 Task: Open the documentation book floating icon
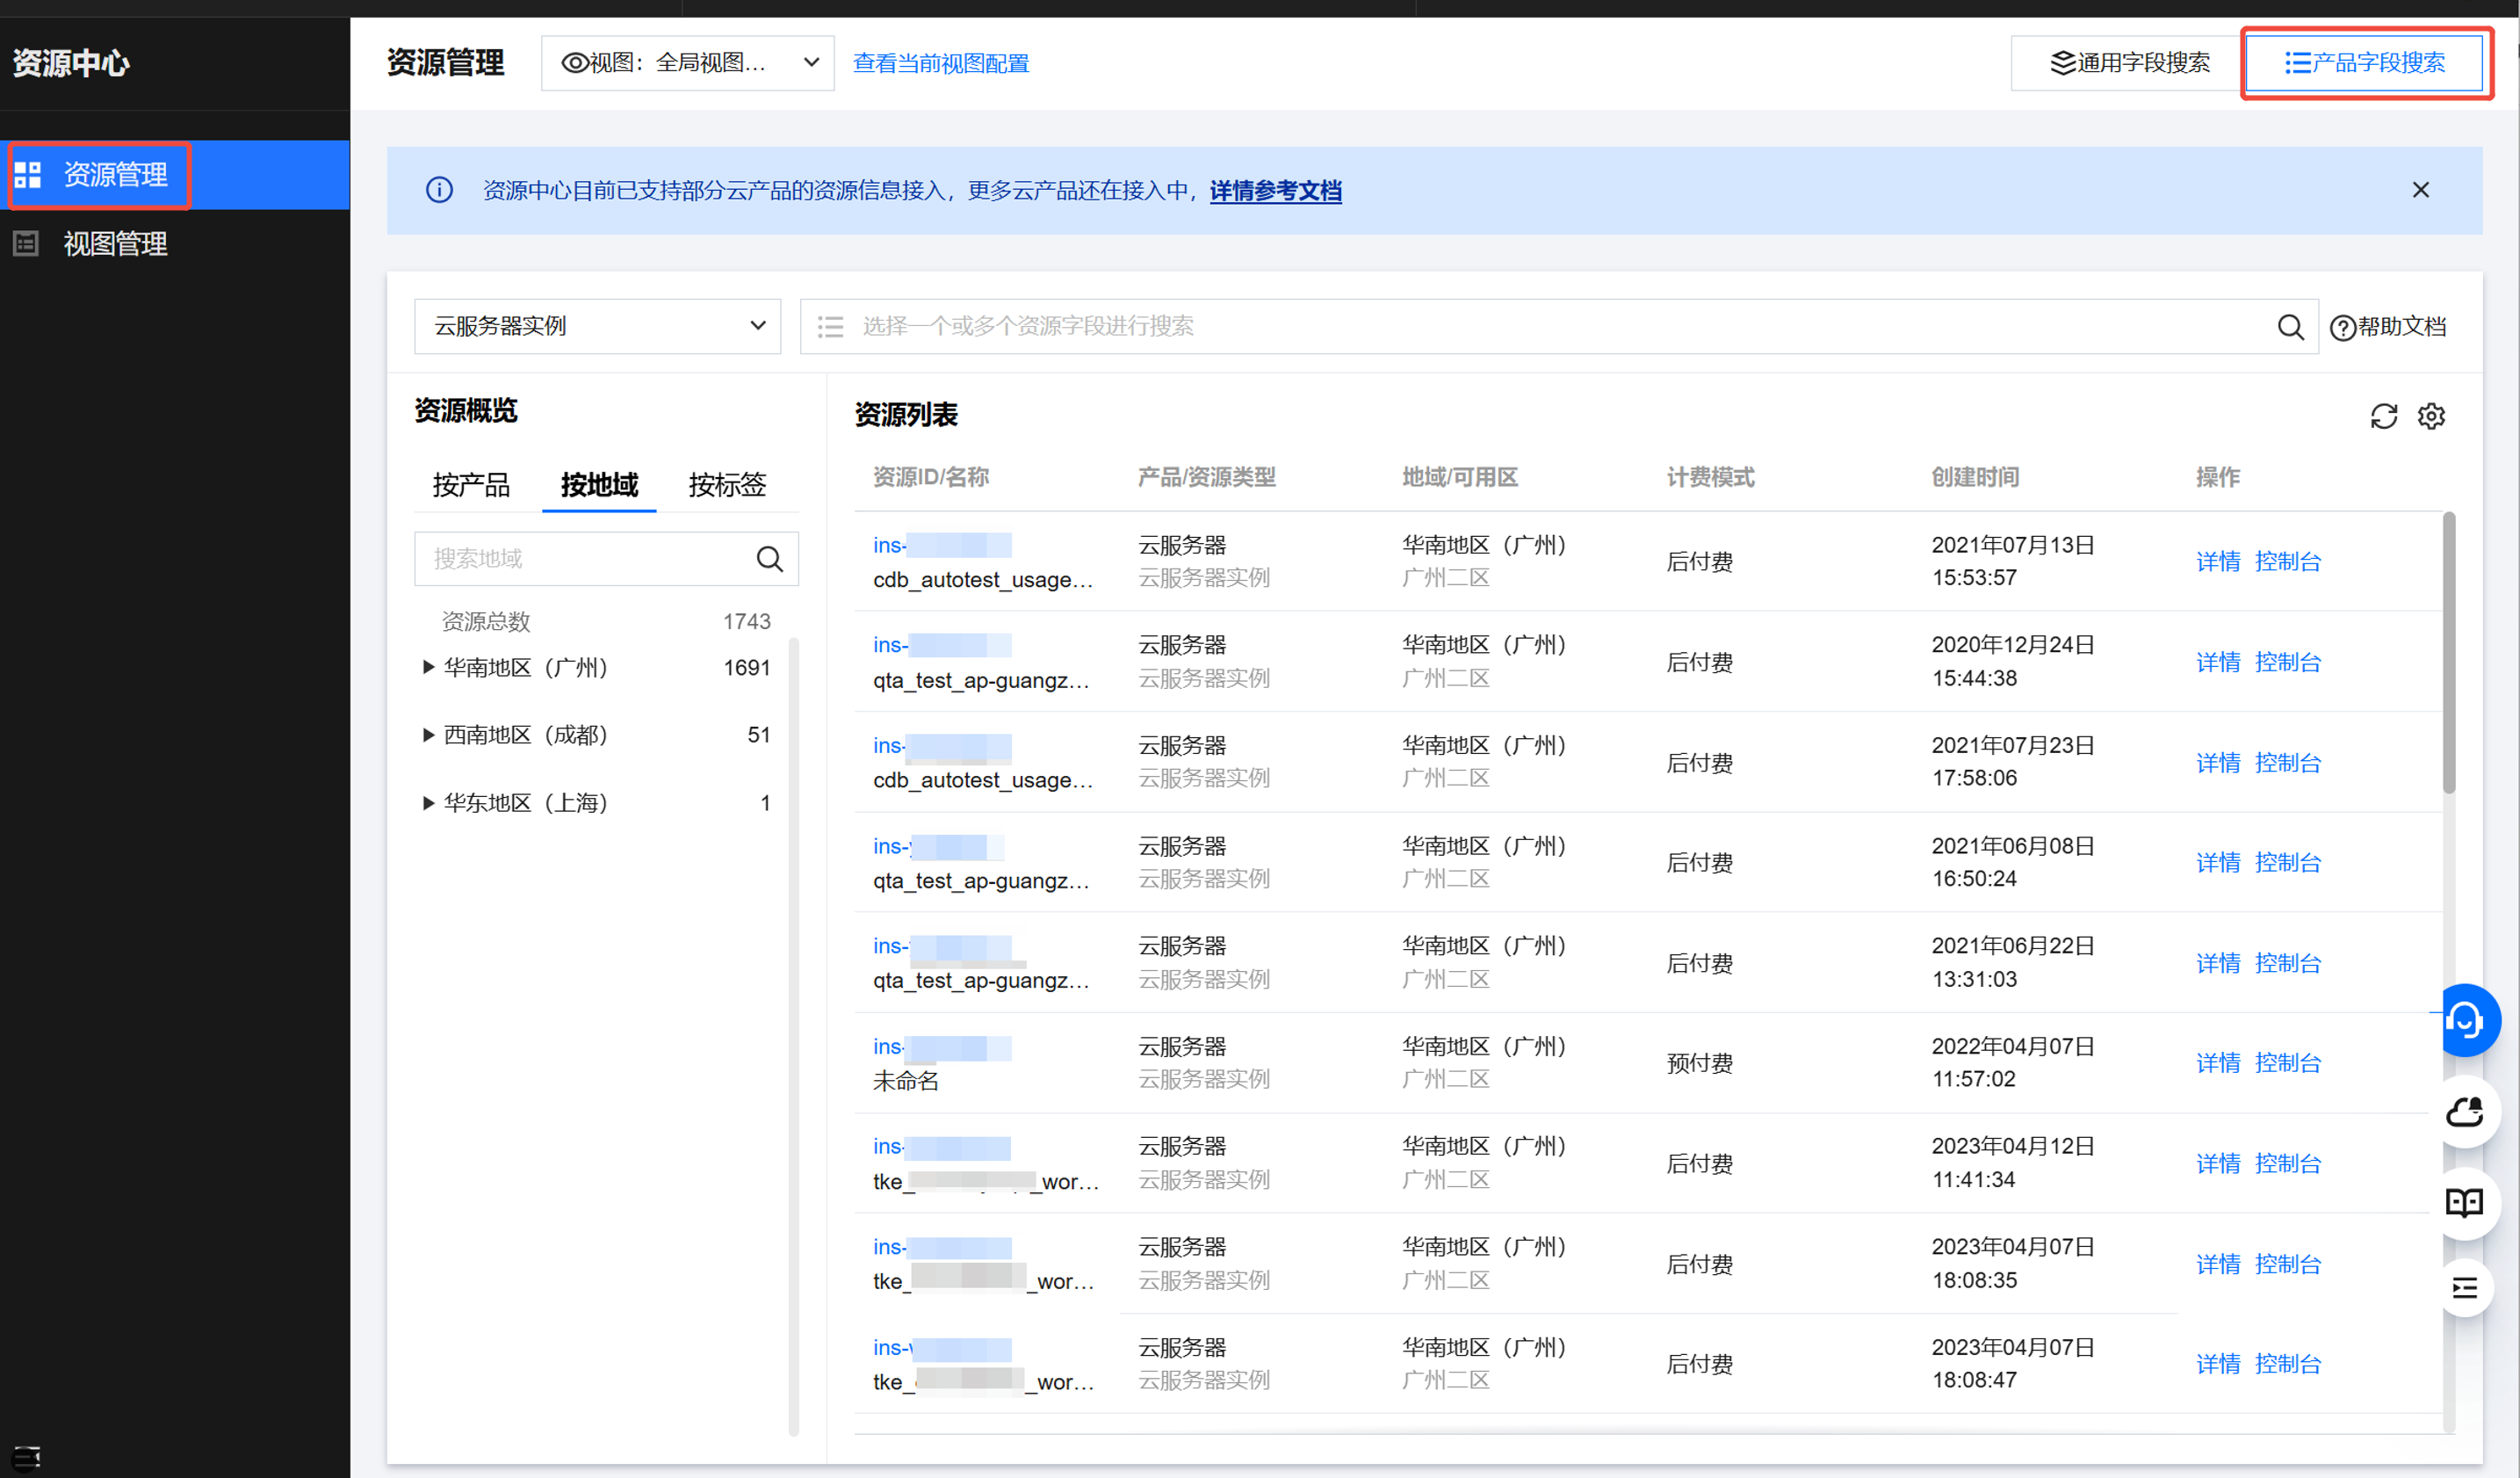[2465, 1202]
